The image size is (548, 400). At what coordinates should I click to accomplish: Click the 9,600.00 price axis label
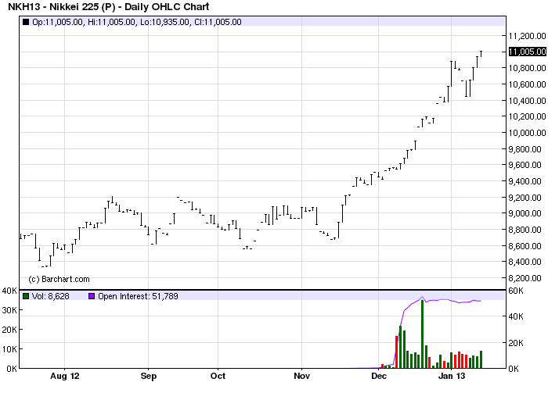click(527, 165)
